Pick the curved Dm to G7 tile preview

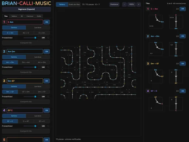(155, 77)
